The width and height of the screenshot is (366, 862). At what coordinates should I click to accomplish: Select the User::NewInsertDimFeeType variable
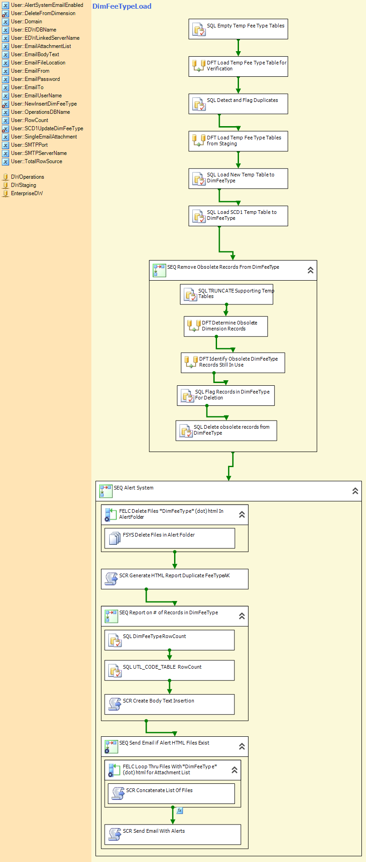44,104
